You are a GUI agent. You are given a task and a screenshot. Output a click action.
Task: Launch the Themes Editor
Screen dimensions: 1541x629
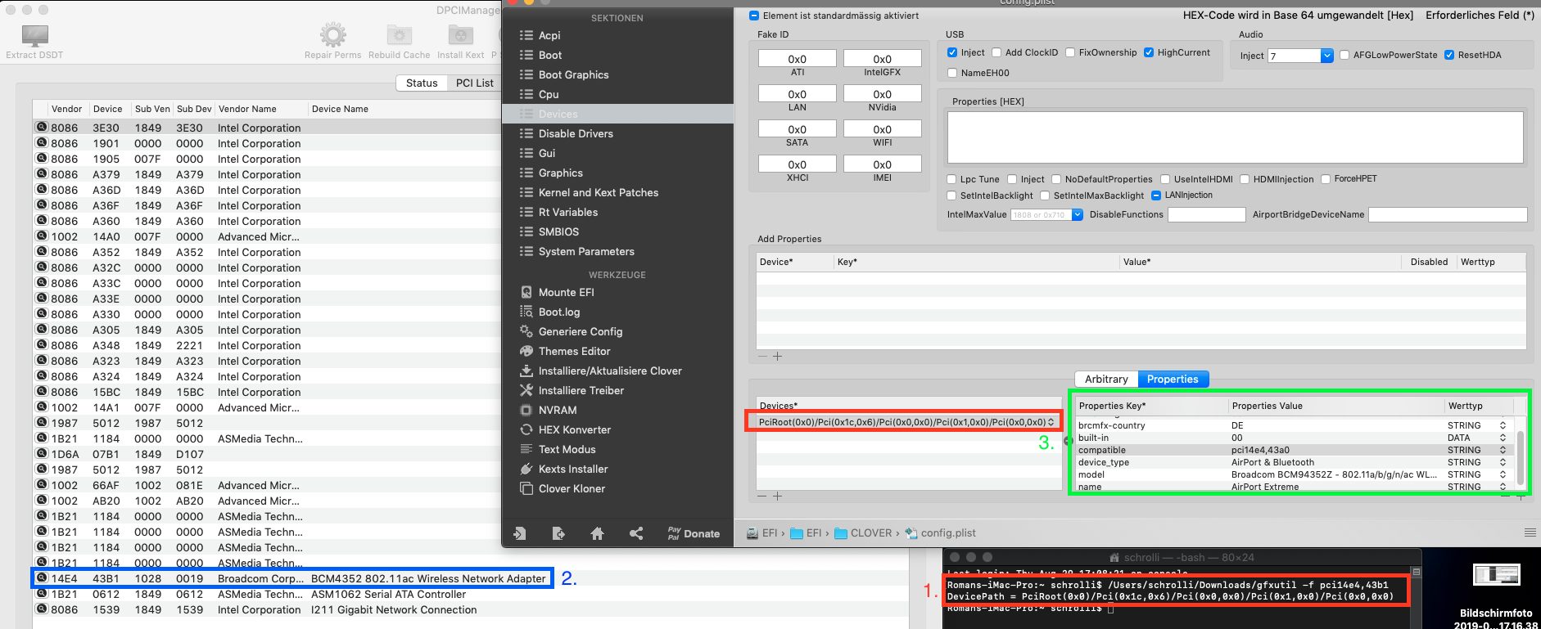(574, 351)
